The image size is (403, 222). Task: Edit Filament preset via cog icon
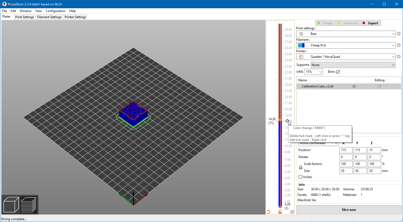399,45
